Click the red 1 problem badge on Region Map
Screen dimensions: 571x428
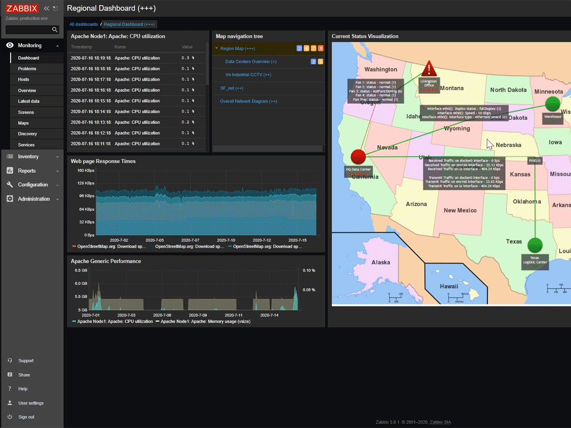321,48
